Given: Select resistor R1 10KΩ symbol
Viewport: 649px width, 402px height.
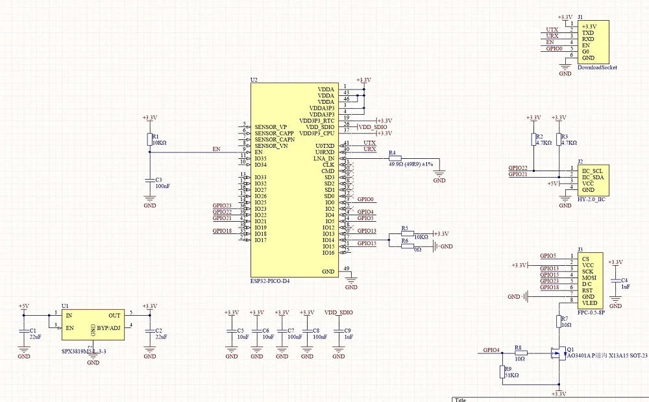Looking at the screenshot, I should pos(149,139).
